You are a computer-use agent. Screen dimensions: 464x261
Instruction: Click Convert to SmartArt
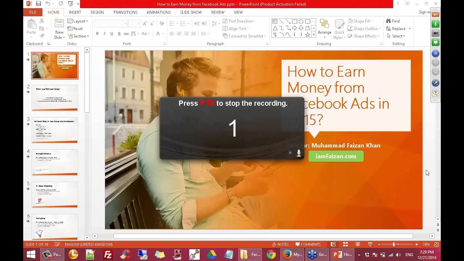tap(244, 36)
